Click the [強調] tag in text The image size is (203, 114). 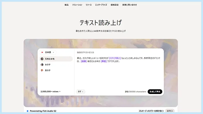[84, 61]
